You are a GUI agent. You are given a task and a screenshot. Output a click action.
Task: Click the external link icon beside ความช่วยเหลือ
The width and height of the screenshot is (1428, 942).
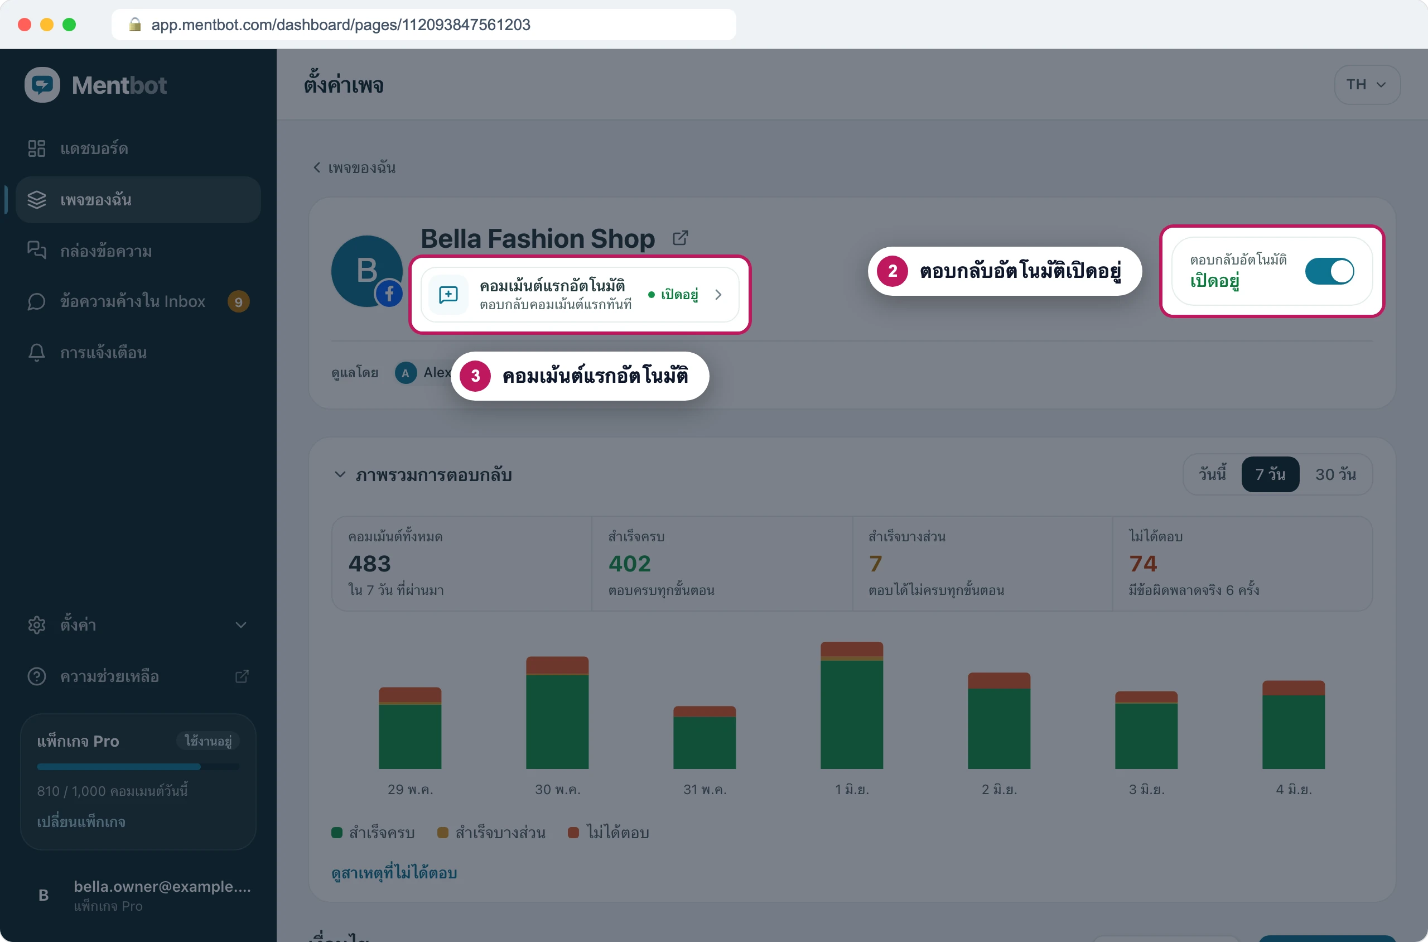click(242, 676)
